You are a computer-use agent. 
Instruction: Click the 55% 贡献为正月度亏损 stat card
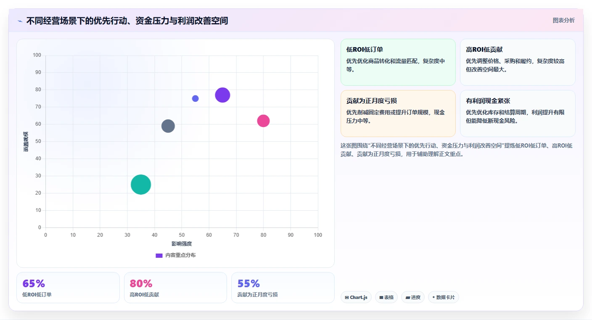point(283,288)
